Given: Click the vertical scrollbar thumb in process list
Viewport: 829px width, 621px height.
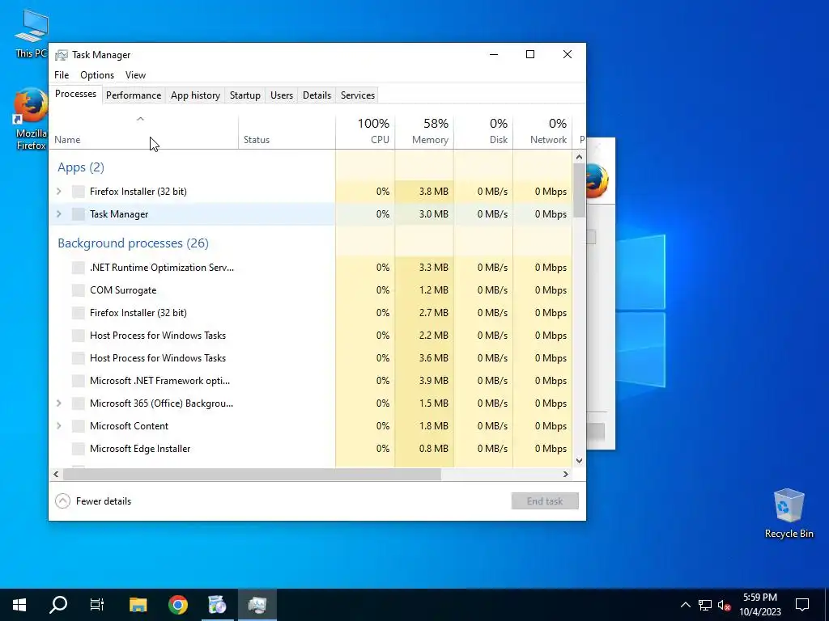Looking at the screenshot, I should coord(579,190).
